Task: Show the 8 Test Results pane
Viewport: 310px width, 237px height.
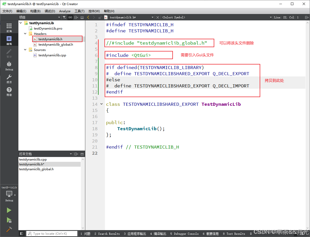Action: (234, 233)
